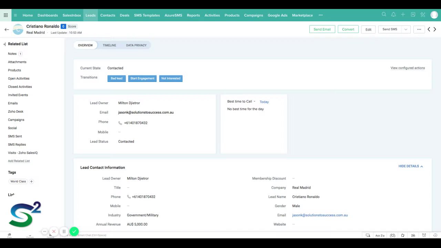The image size is (441, 248).
Task: Open the Reports module
Action: (x=193, y=15)
